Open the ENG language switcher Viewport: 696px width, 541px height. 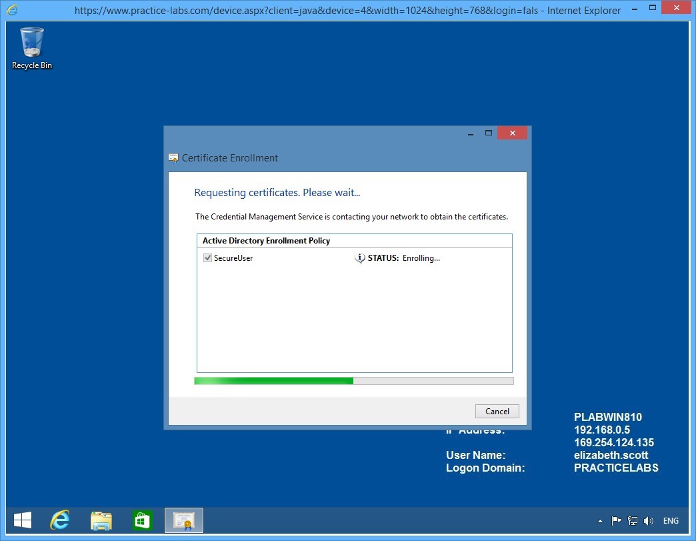tap(671, 521)
